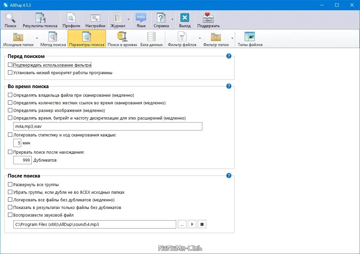Open help for Во время поиска group
This screenshot has height=254, width=360.
229,86
